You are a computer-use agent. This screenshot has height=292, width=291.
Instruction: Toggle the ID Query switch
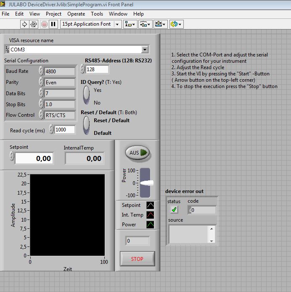tap(86, 95)
